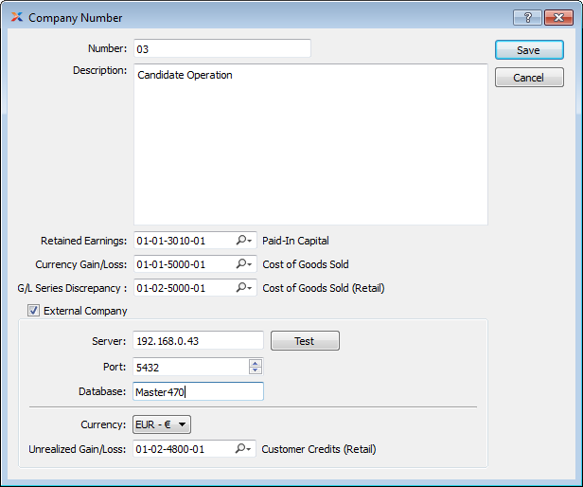This screenshot has width=583, height=487.
Task: Click the Port number input field
Action: (x=190, y=367)
